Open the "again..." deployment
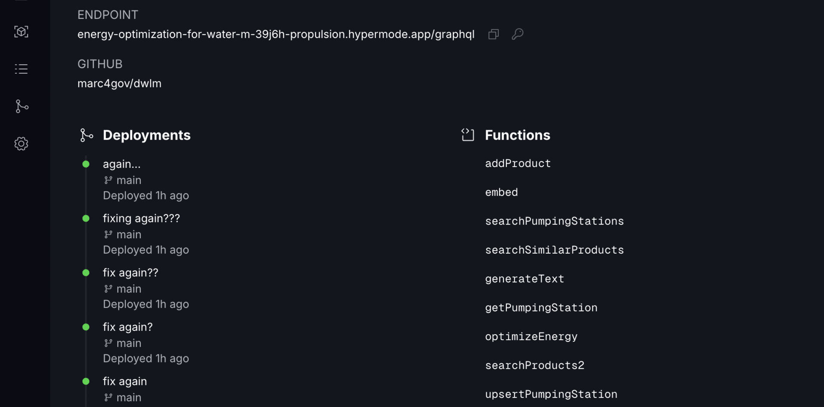Viewport: 824px width, 407px height. click(121, 164)
